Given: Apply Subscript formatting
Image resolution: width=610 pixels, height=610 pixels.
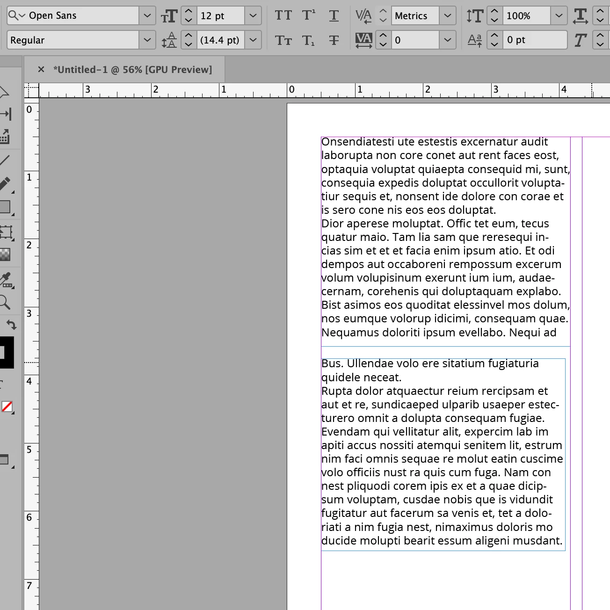Looking at the screenshot, I should coord(308,40).
